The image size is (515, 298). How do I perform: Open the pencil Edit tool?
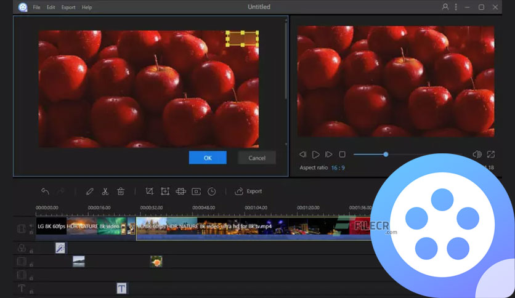coord(90,191)
